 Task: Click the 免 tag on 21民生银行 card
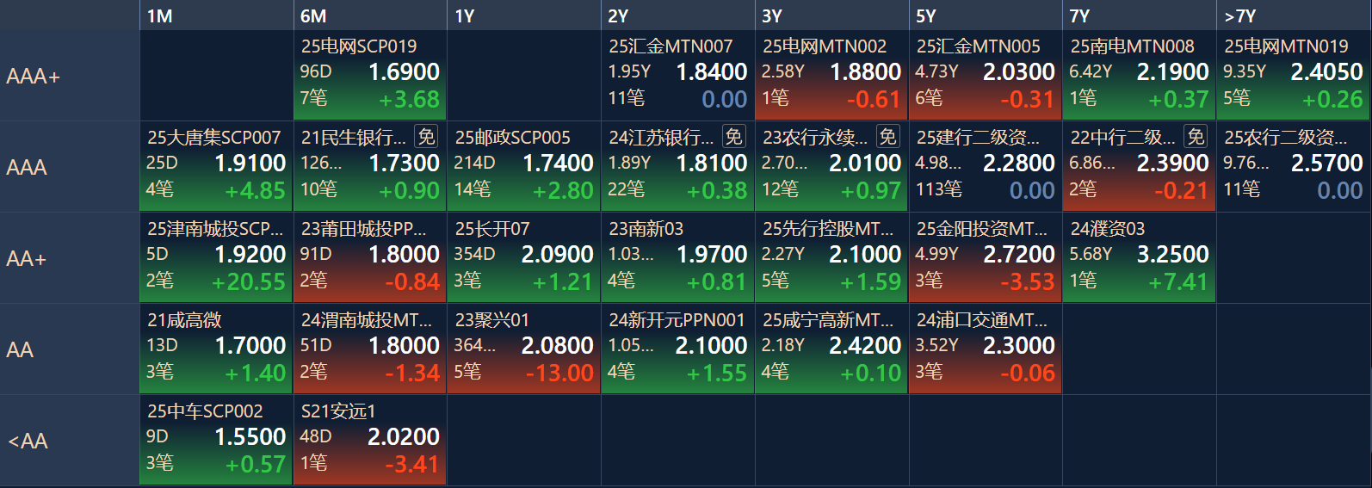click(426, 137)
